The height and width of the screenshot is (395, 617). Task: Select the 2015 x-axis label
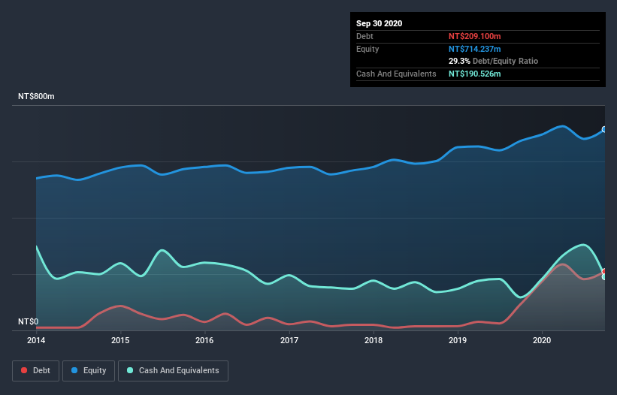click(x=120, y=340)
